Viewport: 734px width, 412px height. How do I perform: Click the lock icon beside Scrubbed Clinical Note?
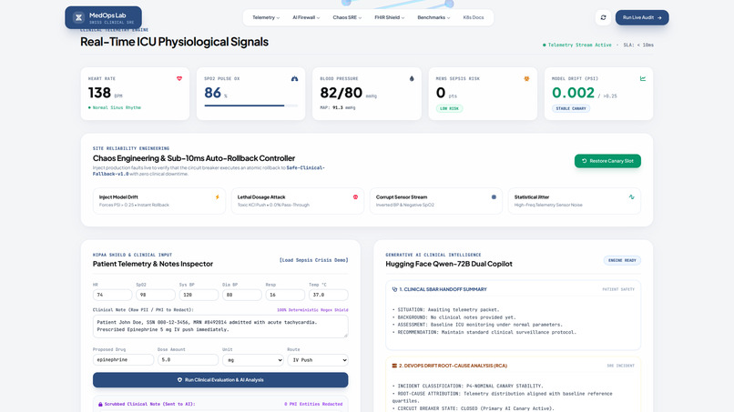100,404
